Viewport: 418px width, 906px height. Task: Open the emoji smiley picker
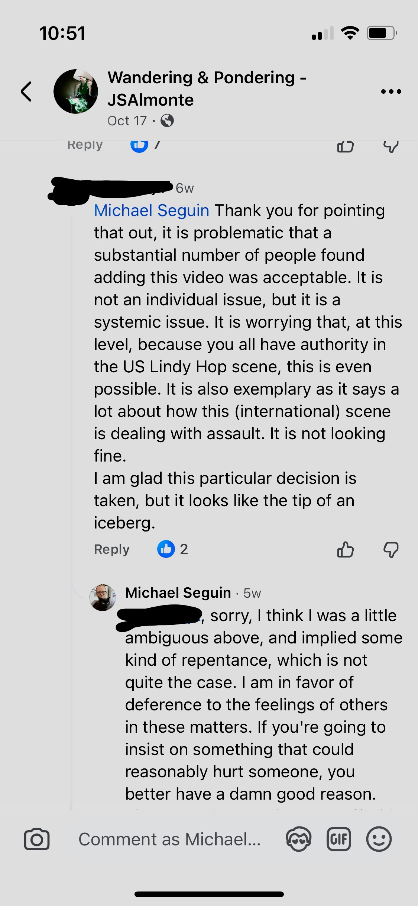tap(379, 839)
